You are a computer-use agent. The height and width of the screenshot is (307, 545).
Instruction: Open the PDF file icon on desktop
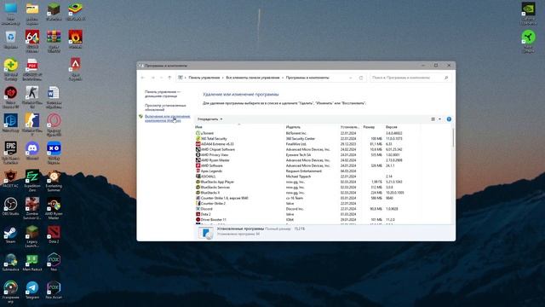tap(32, 69)
